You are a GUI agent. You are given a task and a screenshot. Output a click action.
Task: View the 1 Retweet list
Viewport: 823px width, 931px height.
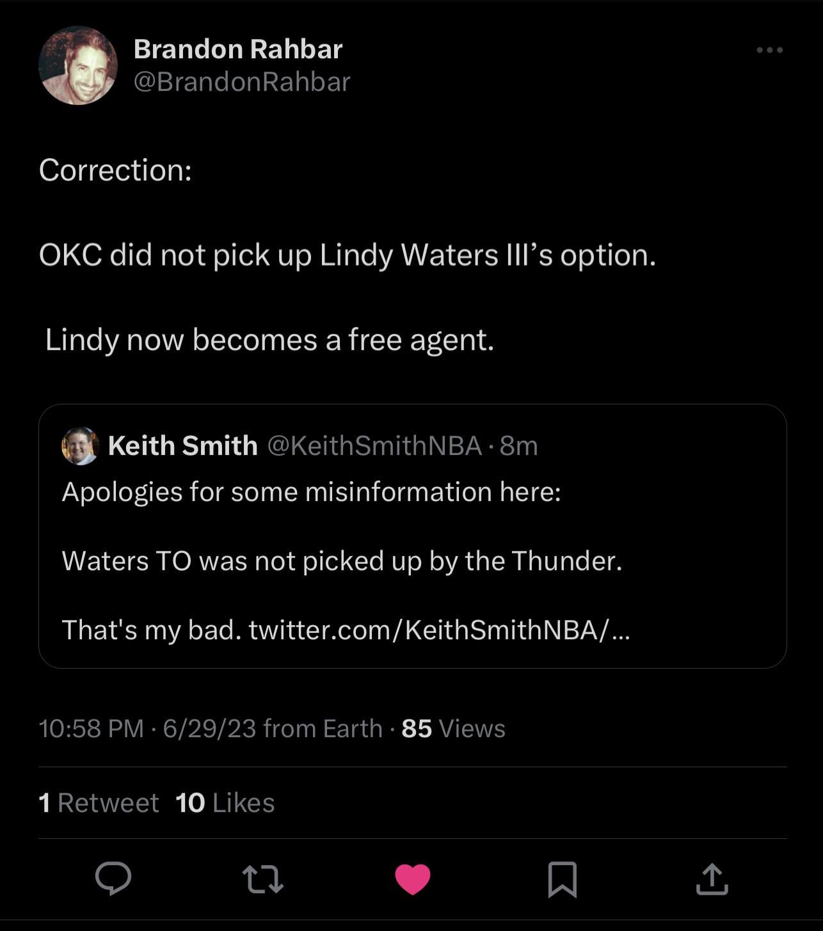tap(99, 802)
